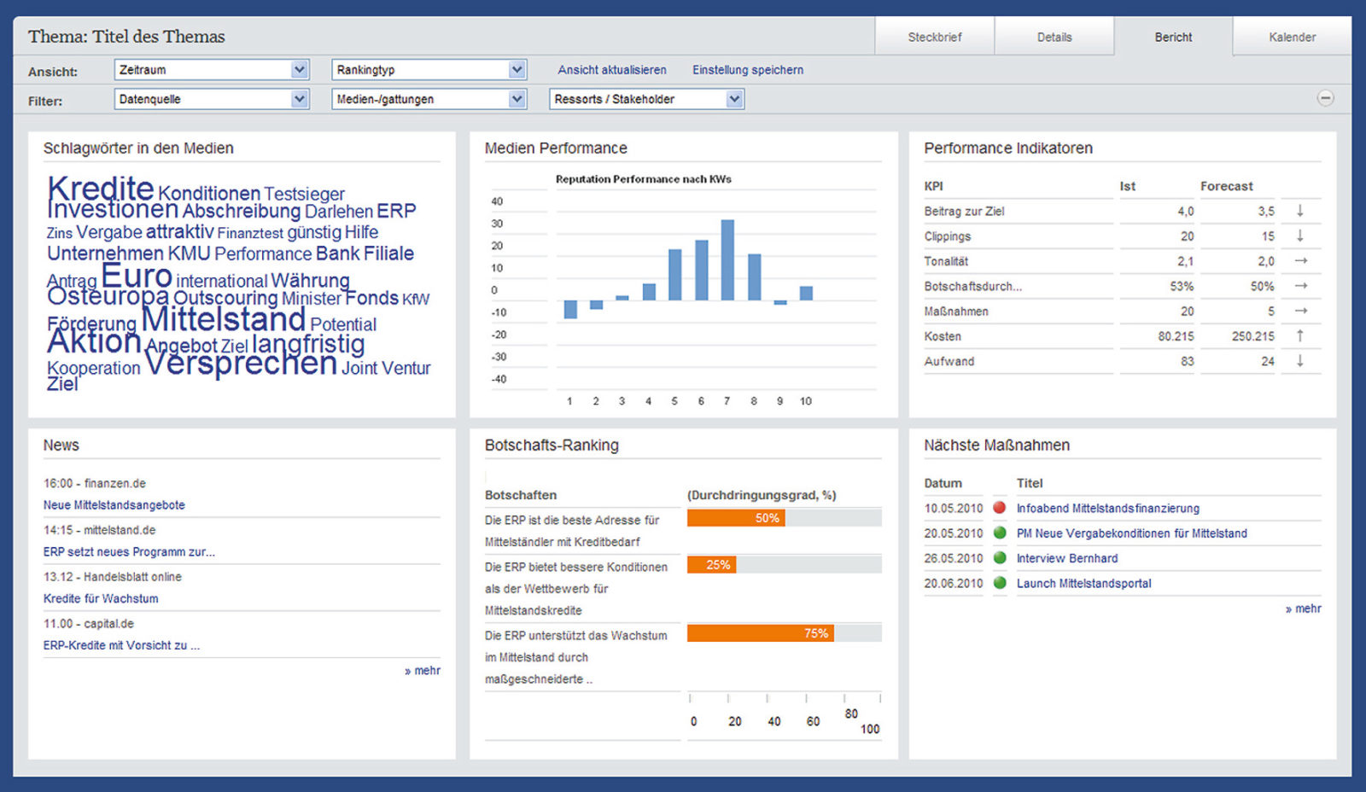1366x792 pixels.
Task: Open Launch Mittelstandsportal entry
Action: (x=1084, y=584)
